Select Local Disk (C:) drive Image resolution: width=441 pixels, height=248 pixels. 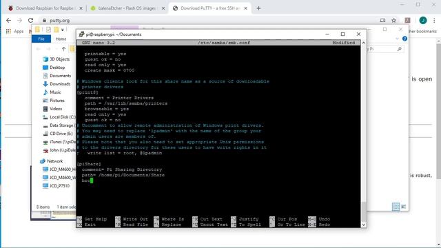[59, 117]
